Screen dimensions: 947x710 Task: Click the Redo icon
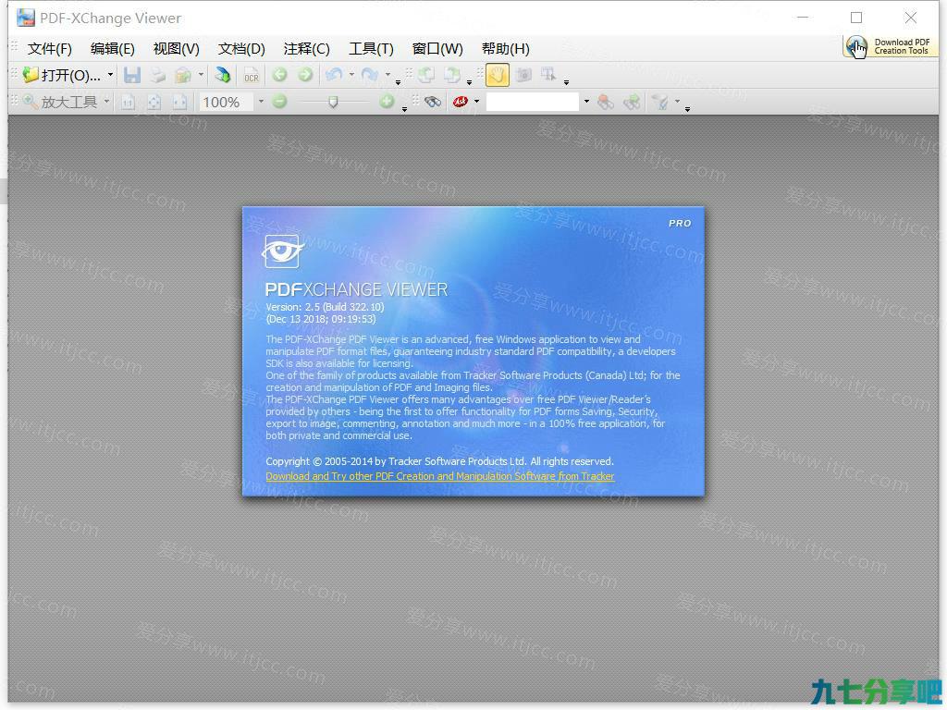pos(369,75)
